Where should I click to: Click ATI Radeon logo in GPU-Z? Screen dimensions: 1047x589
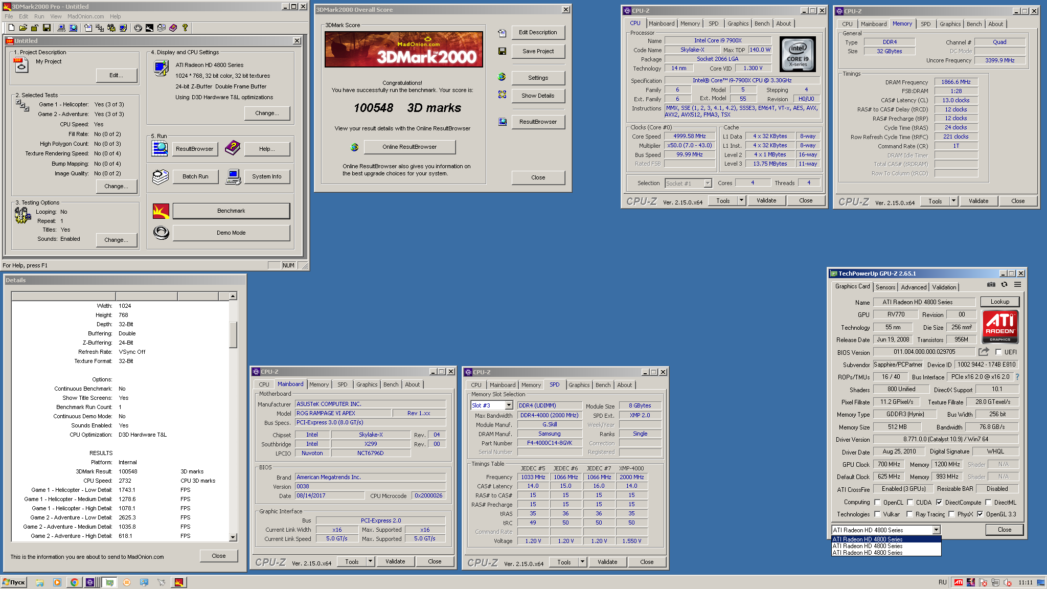tap(1000, 327)
